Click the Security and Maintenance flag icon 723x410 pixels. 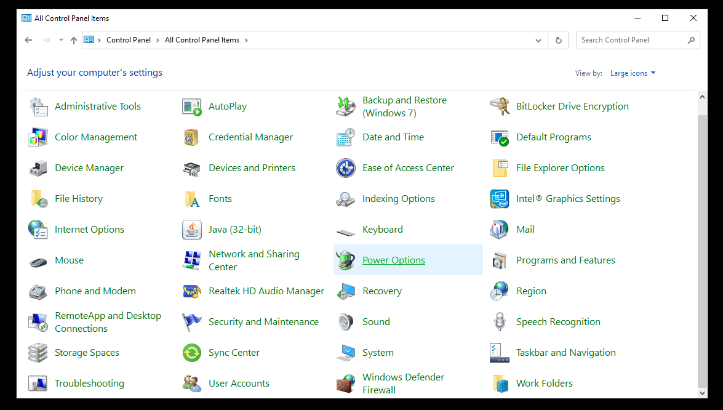(192, 322)
